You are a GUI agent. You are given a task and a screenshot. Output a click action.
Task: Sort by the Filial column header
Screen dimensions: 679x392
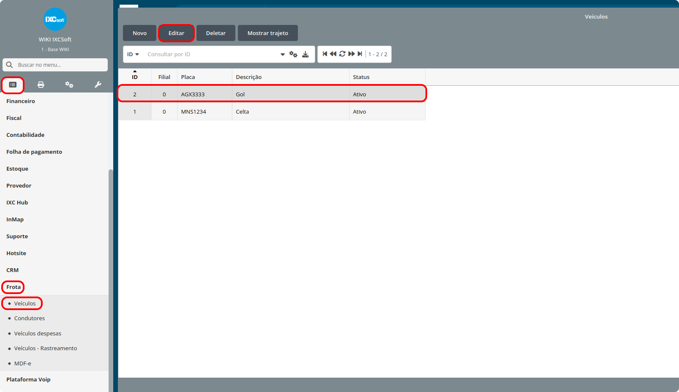164,77
